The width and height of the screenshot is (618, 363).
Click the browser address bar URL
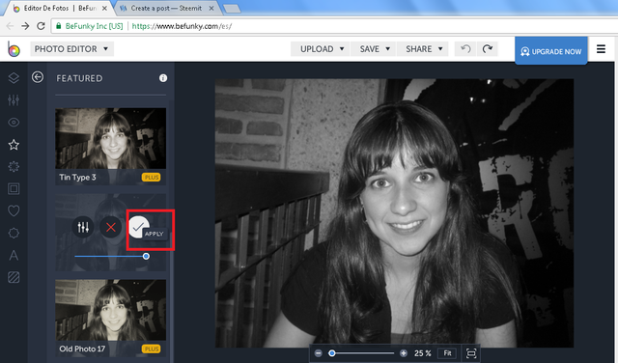pos(182,26)
